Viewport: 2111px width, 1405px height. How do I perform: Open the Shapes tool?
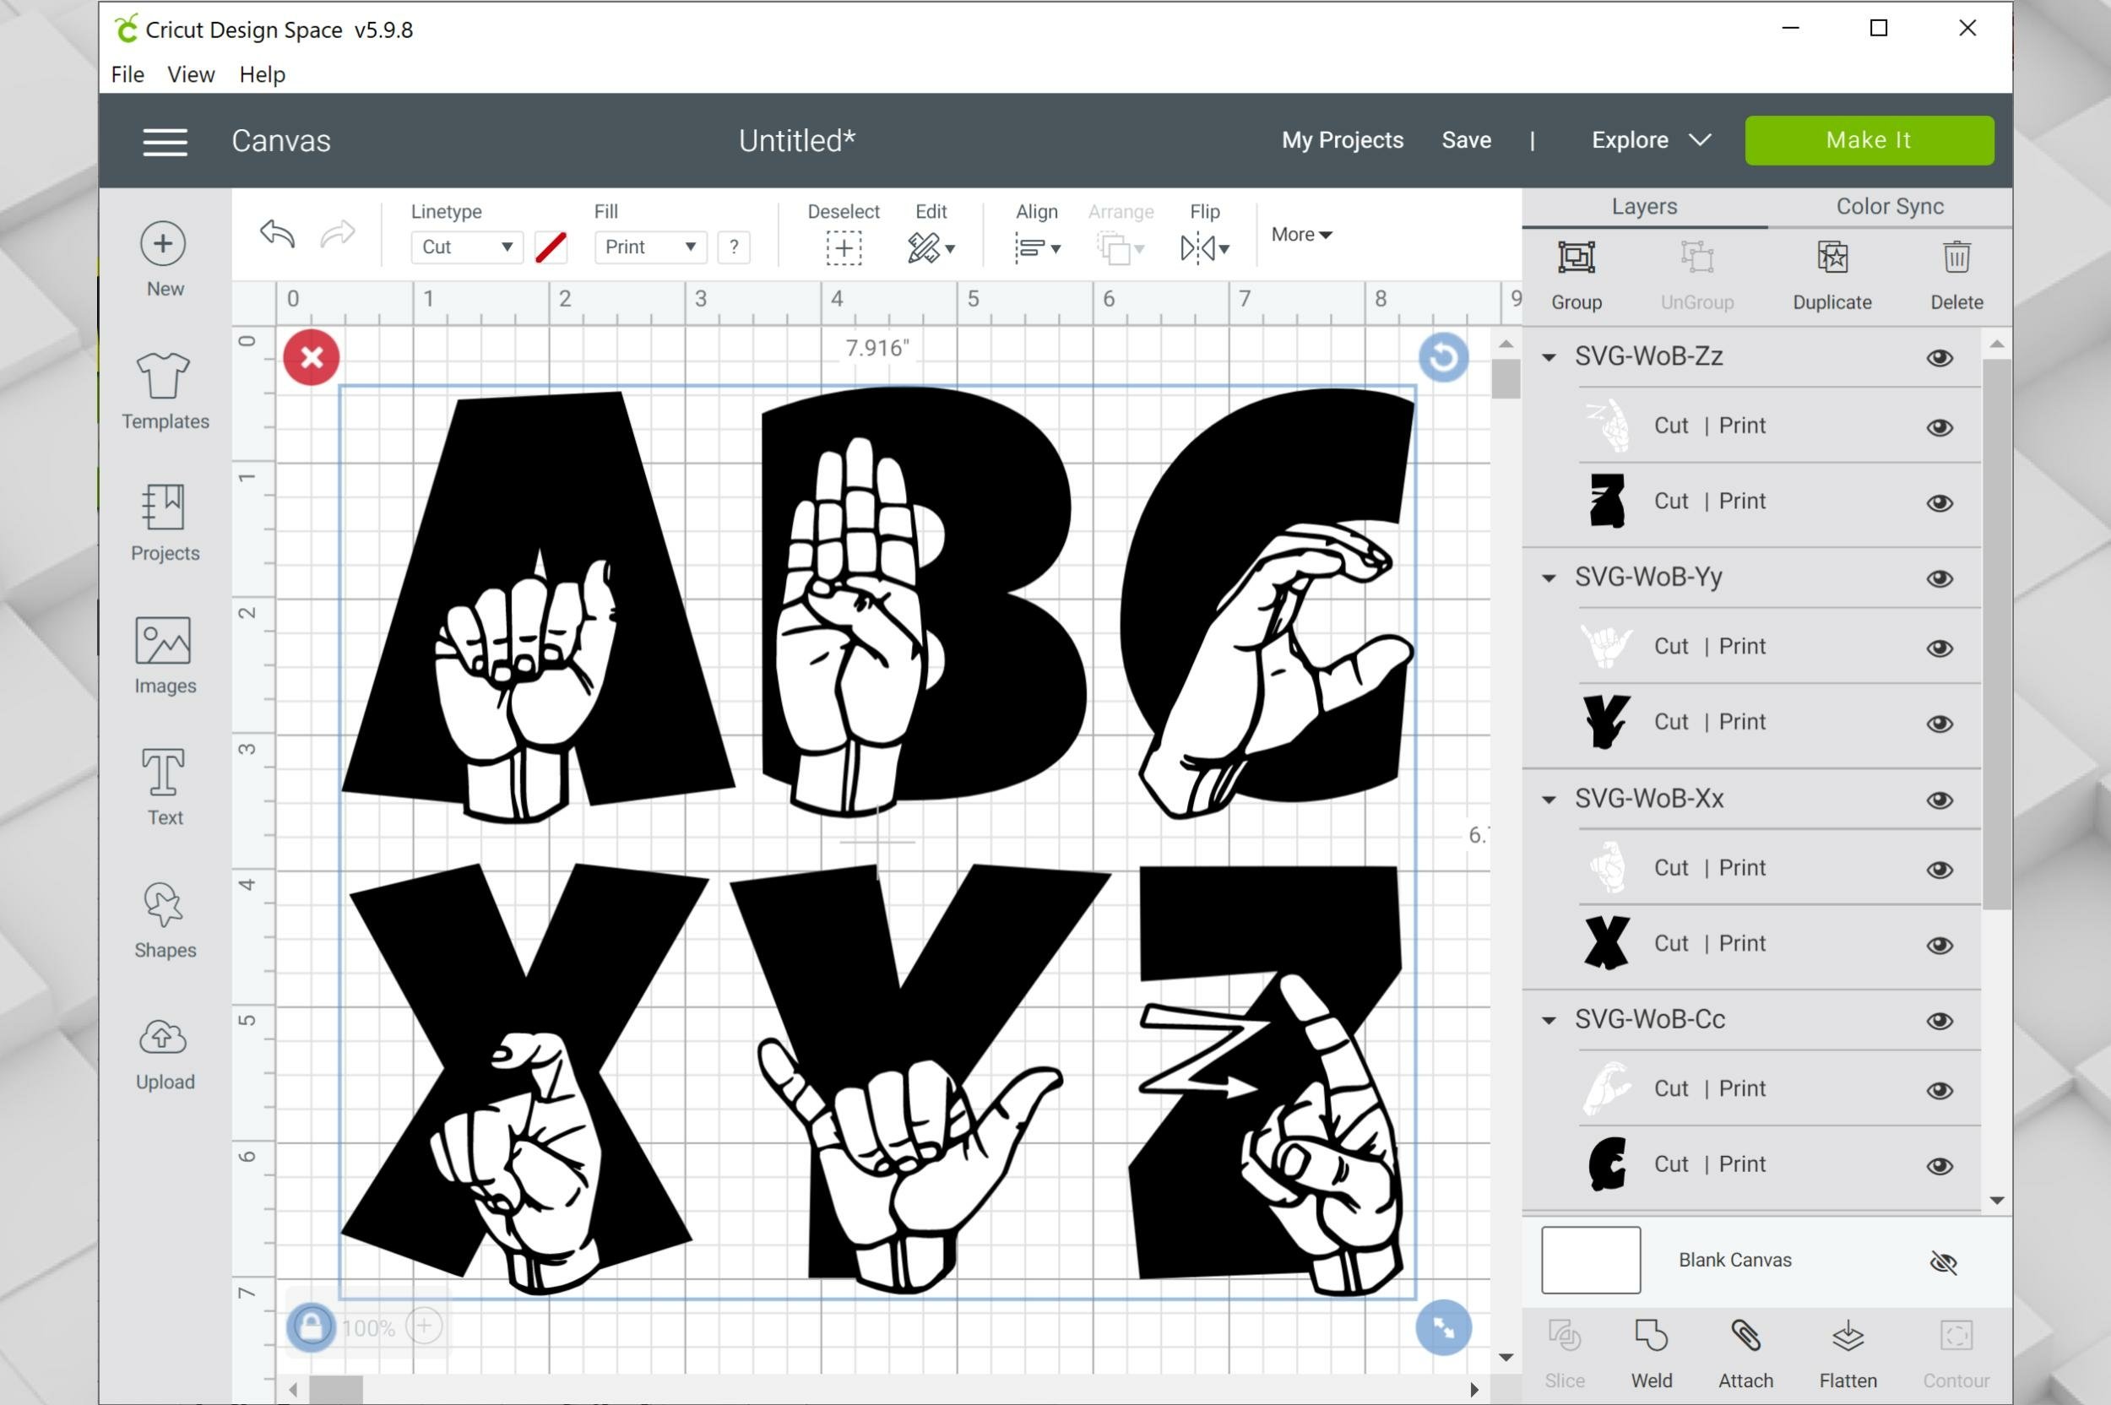click(163, 904)
